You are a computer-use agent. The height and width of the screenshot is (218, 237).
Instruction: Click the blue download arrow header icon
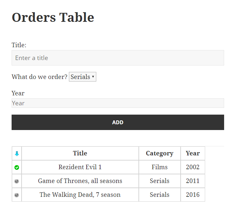tap(17, 154)
